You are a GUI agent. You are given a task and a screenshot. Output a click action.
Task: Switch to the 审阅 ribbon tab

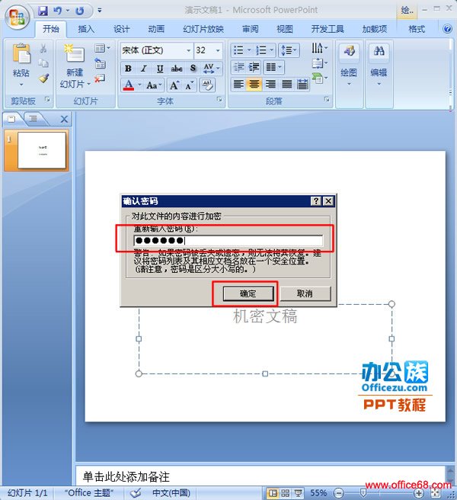(x=251, y=29)
